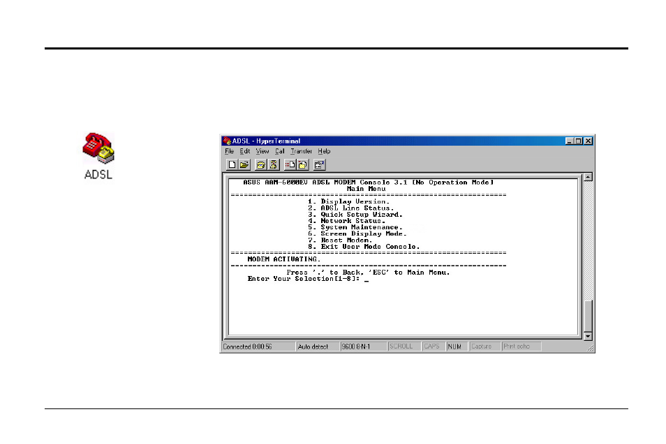
Task: Create a new connection via New icon
Action: coord(232,164)
